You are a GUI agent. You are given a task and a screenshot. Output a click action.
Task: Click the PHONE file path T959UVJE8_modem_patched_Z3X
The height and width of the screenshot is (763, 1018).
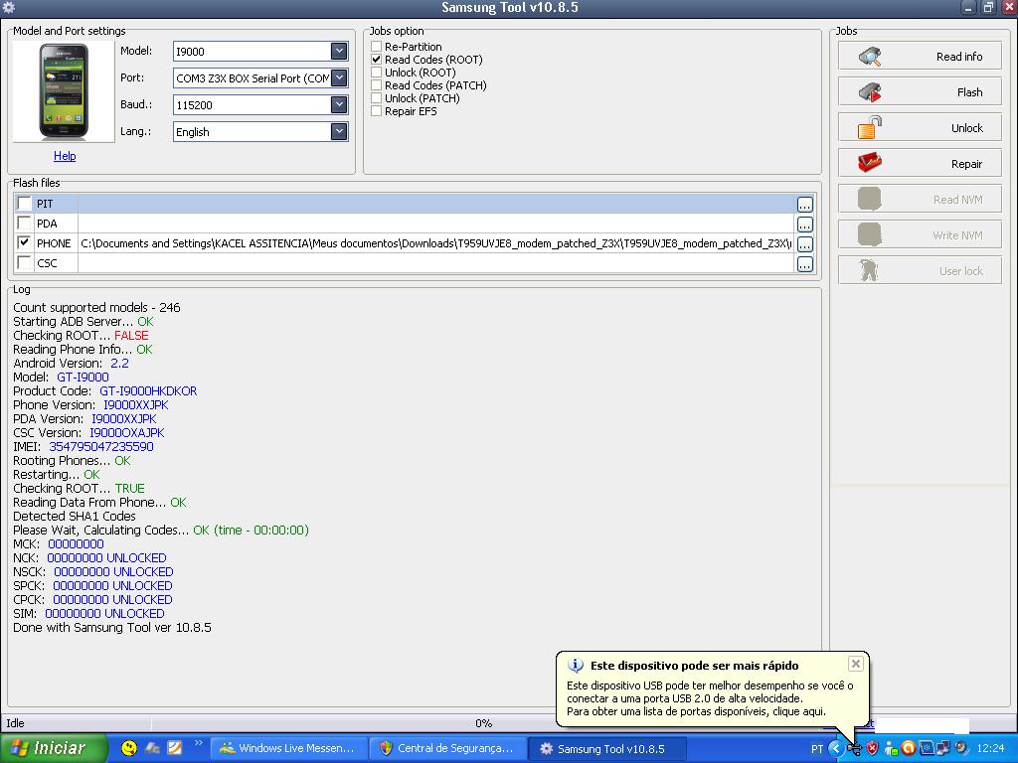point(436,243)
